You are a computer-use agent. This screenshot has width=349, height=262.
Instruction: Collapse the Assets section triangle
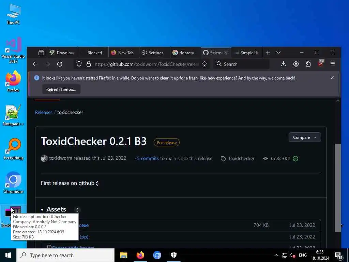[x=42, y=210]
